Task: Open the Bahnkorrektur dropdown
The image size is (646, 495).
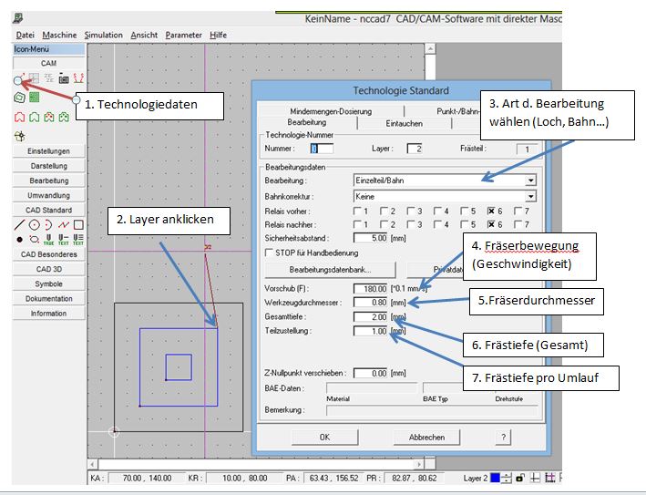Action: (x=530, y=196)
